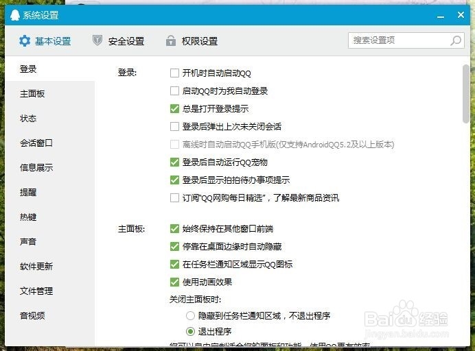475x351 pixels.
Task: Click the gear icon for 基本设置
Action: pos(25,41)
